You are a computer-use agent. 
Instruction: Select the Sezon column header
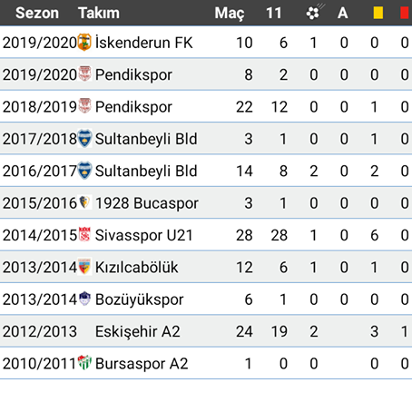point(37,13)
